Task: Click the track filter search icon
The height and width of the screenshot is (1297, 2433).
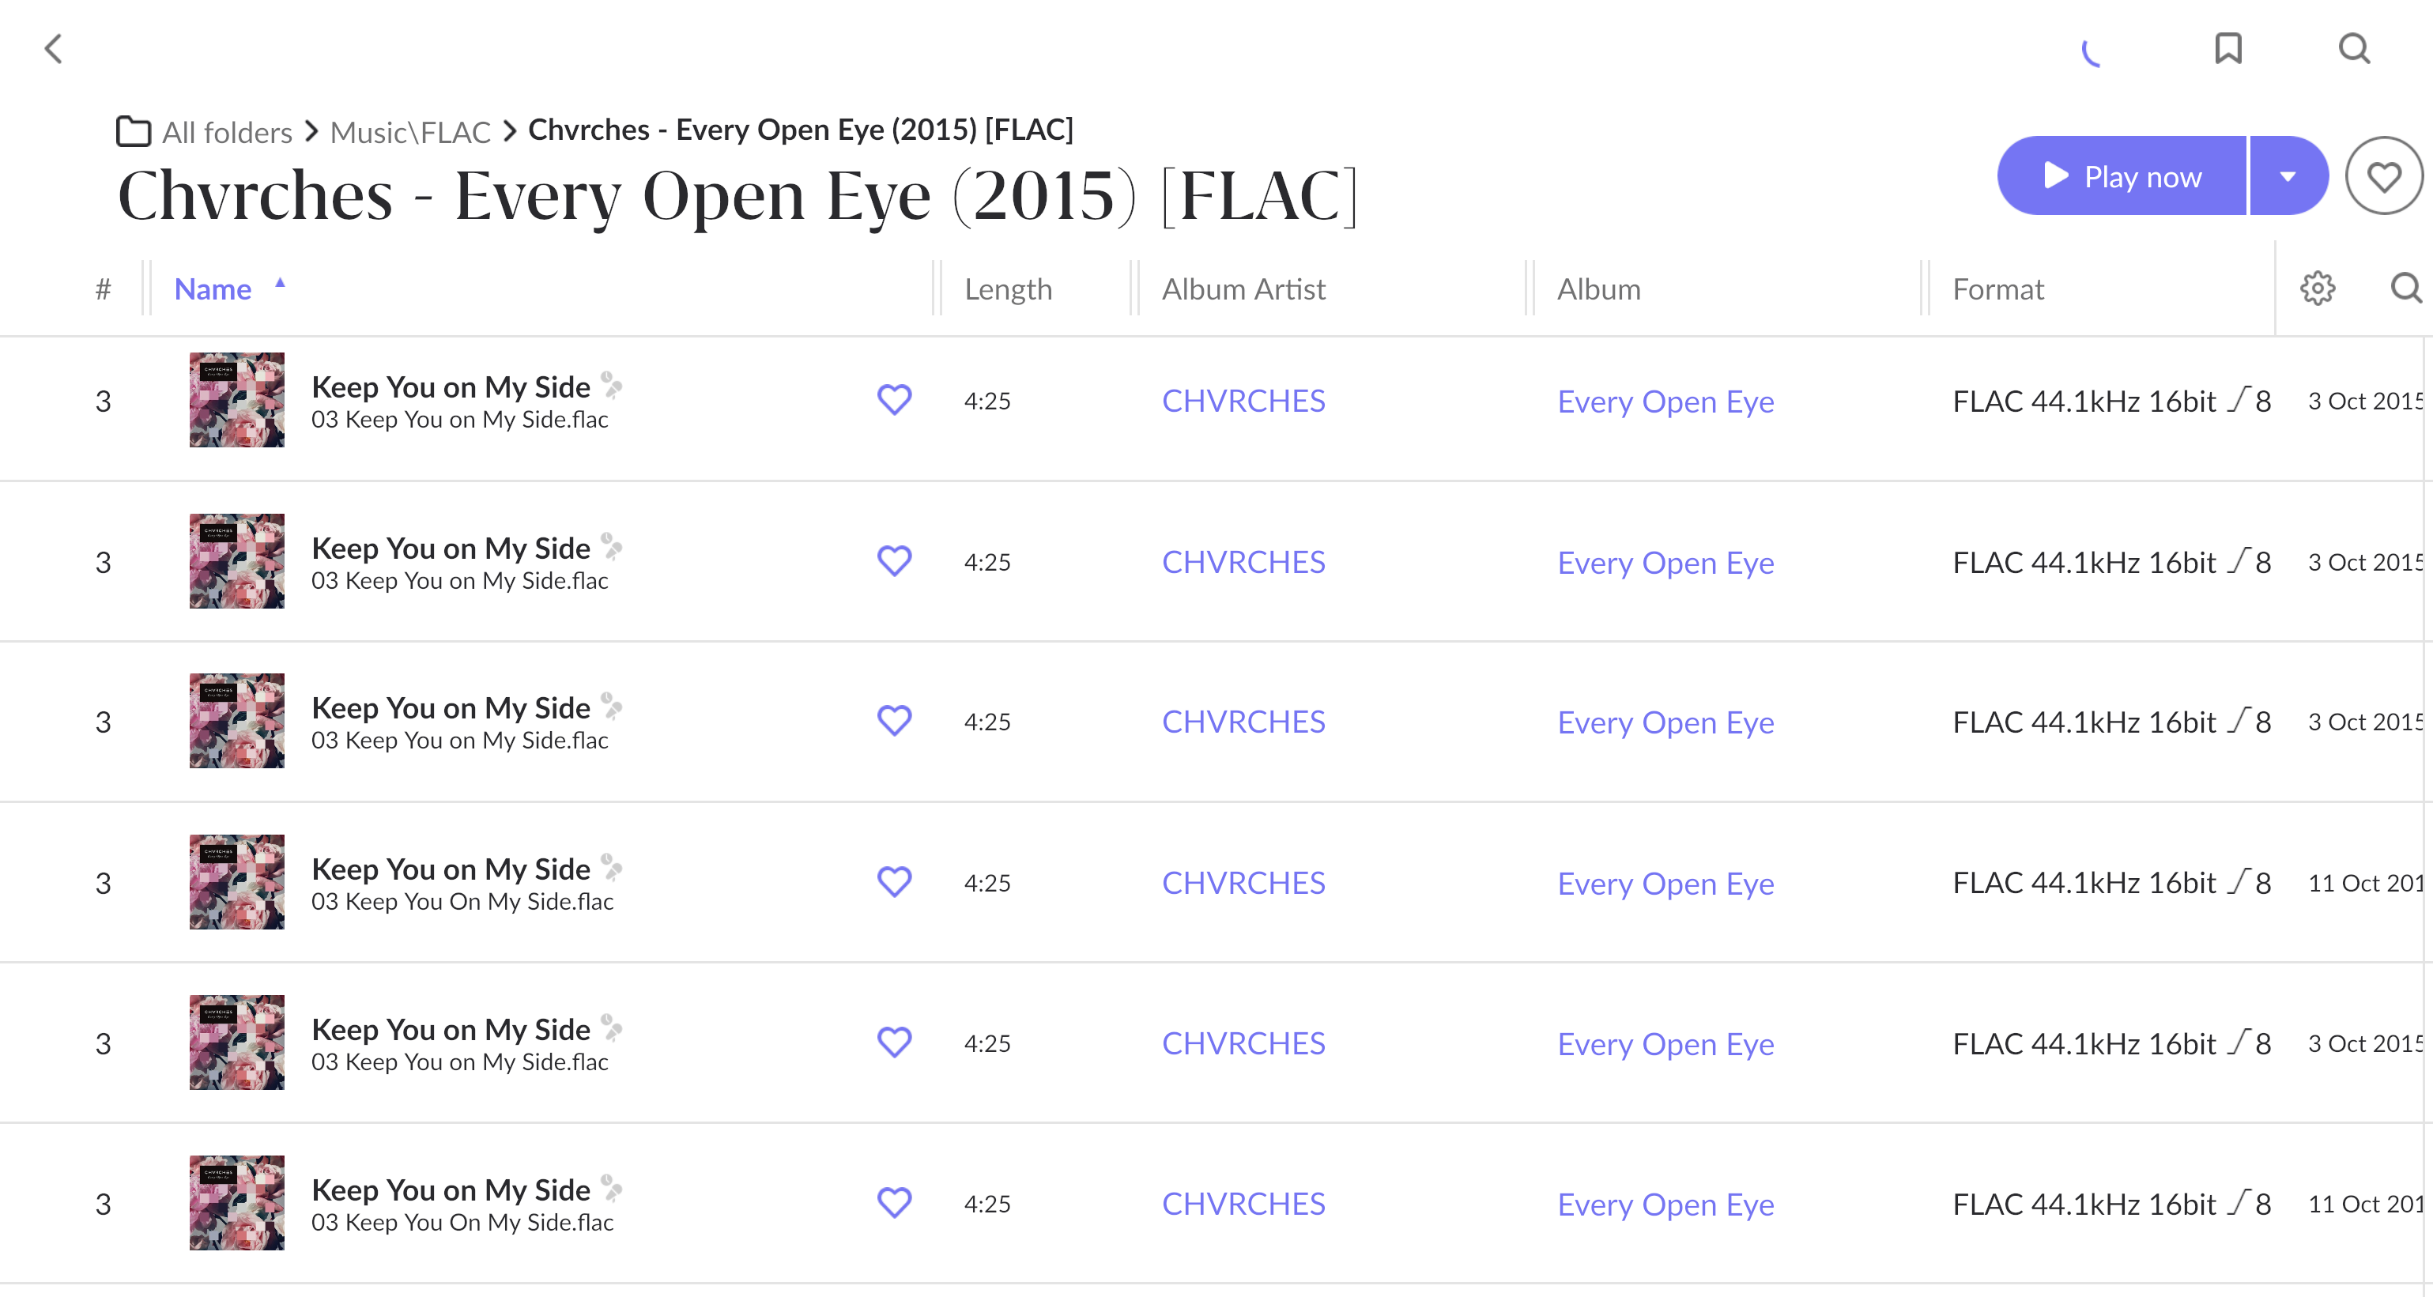Action: pyautogui.click(x=2405, y=288)
